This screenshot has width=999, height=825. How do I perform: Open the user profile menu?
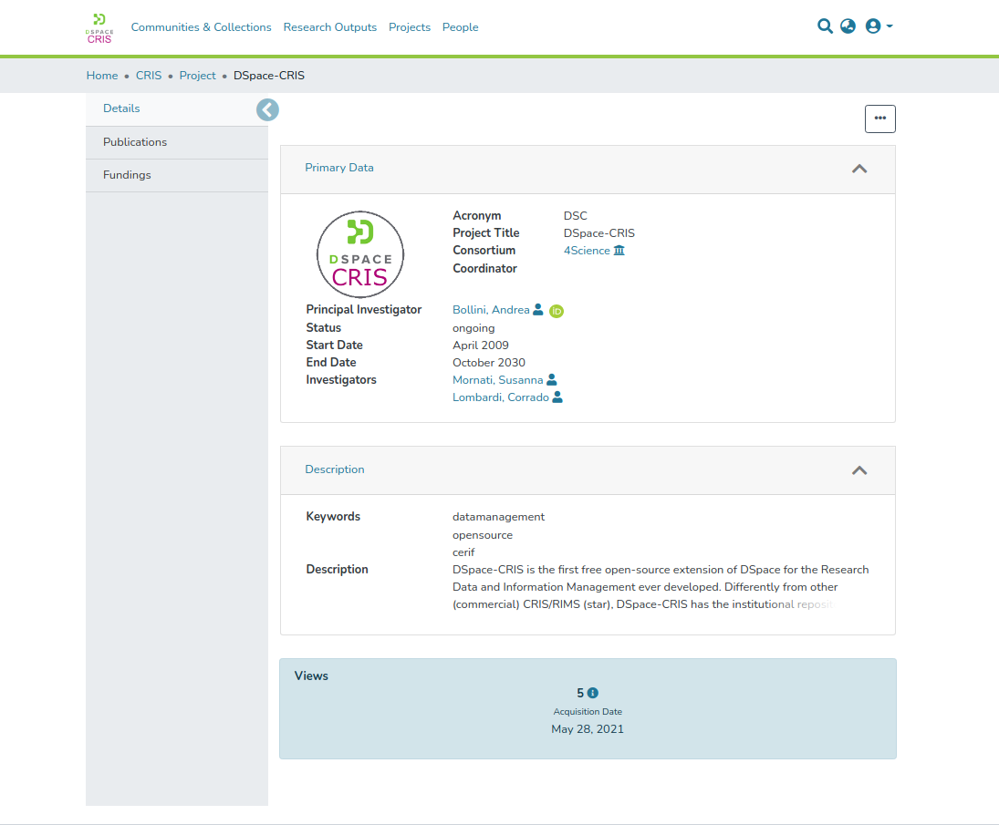878,26
